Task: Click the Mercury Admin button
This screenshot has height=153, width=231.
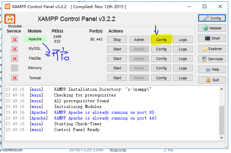Action: (x=139, y=68)
